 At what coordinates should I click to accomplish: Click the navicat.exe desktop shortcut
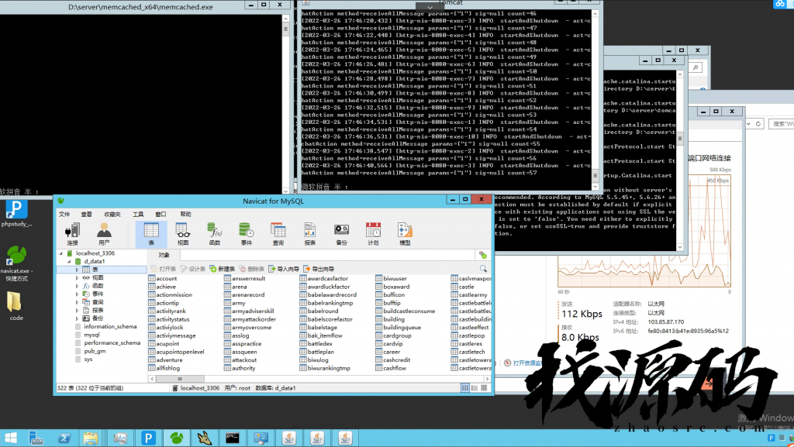pyautogui.click(x=16, y=263)
